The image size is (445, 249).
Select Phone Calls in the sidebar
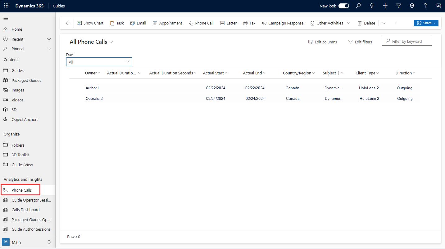click(21, 190)
